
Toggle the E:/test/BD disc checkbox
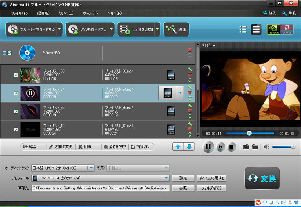(x=10, y=53)
